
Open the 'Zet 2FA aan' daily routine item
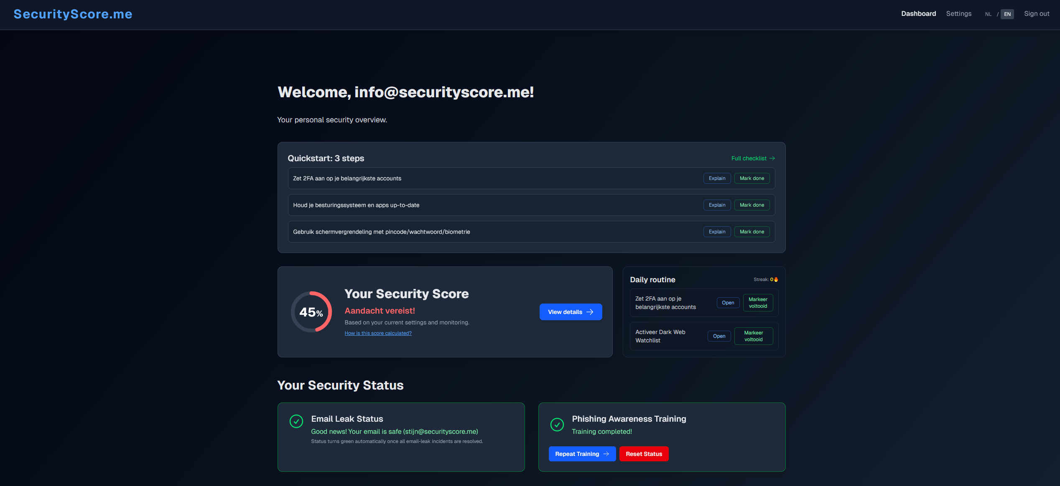pos(728,303)
